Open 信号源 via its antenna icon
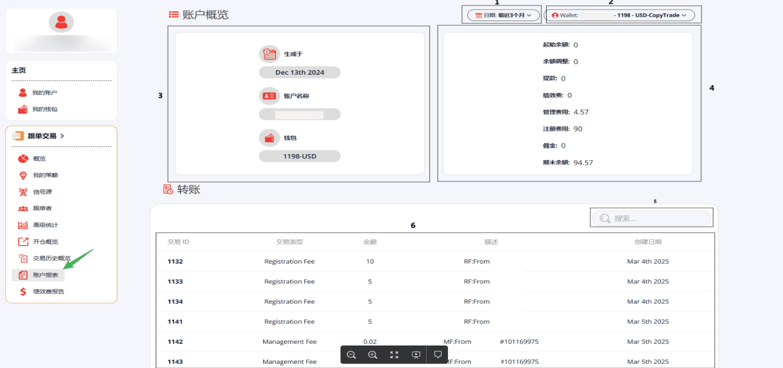 click(x=23, y=191)
